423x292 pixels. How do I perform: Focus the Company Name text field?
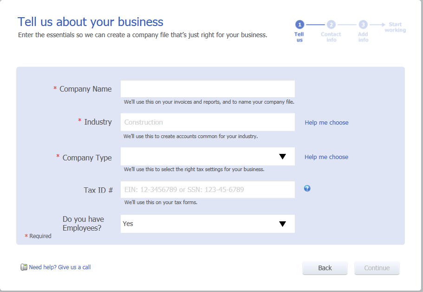click(208, 89)
